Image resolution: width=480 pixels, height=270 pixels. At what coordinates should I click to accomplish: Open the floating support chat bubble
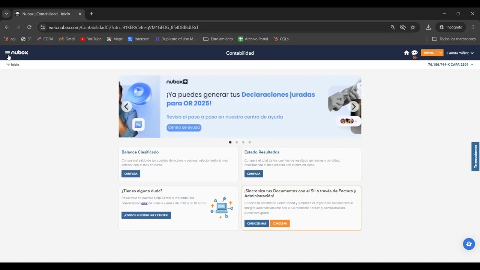[469, 244]
